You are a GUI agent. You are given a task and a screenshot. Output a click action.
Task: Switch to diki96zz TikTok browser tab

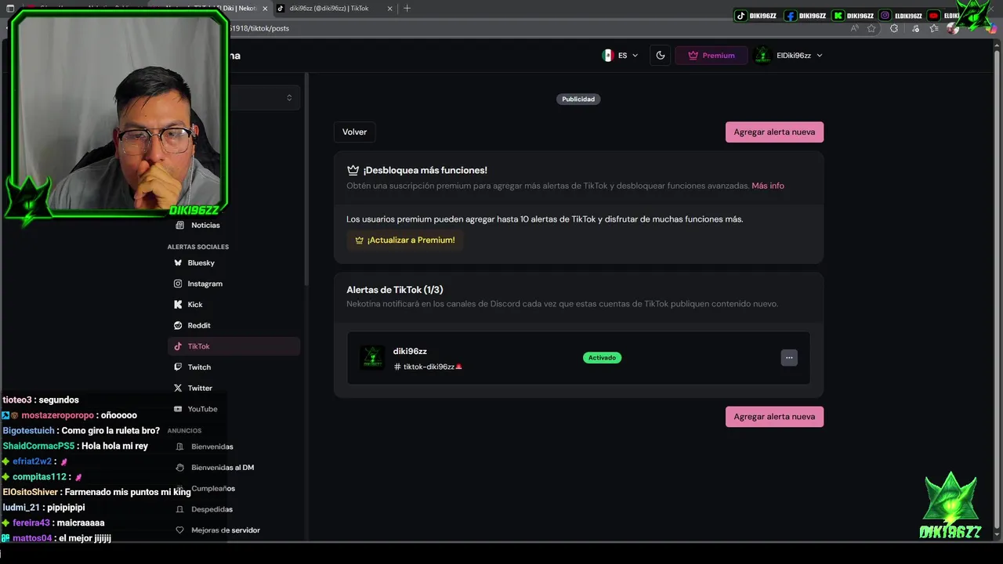335,9
